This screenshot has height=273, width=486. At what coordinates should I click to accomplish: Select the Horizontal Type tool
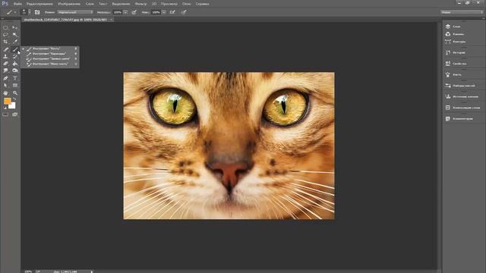15,78
